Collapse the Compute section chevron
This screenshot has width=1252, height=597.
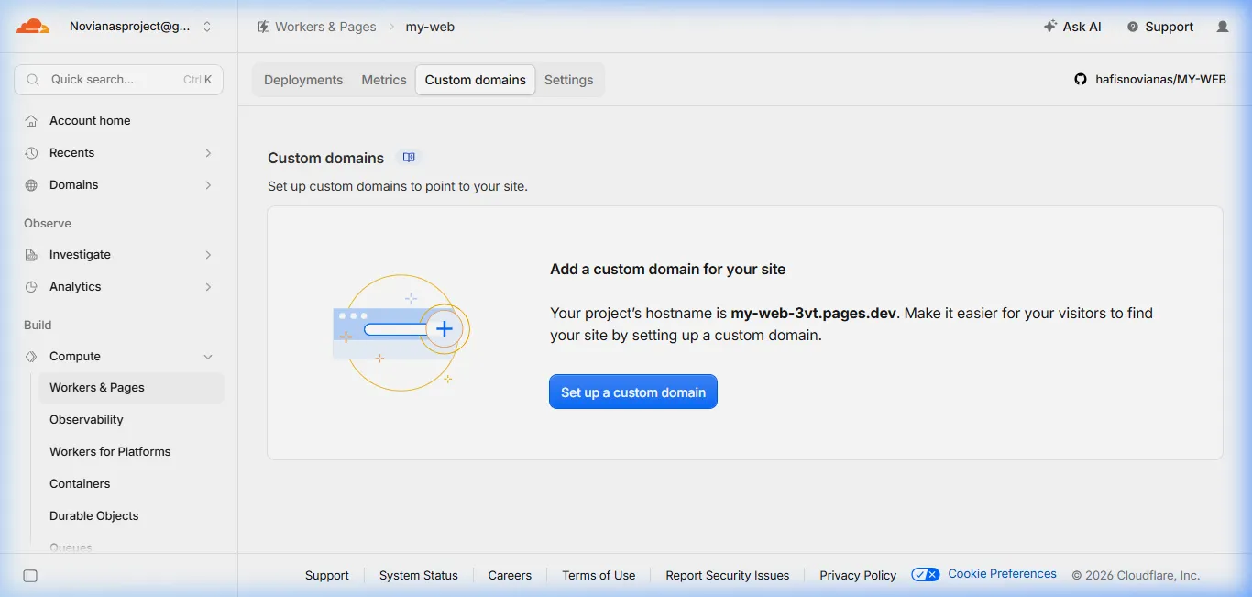208,356
